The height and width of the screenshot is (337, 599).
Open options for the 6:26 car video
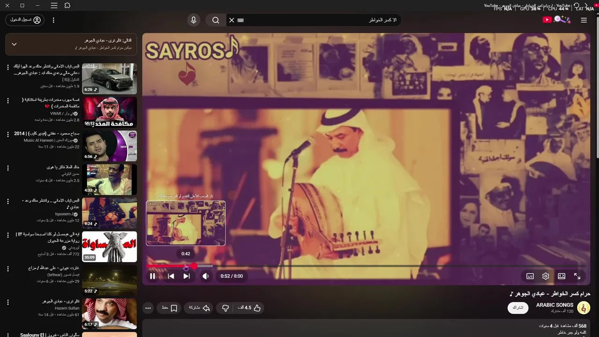coord(7,67)
